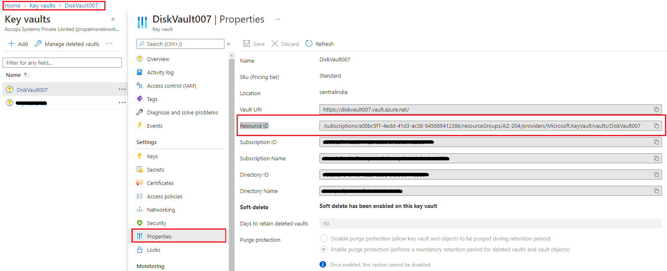The image size is (667, 271).
Task: Add a new key vault
Action: 18,44
